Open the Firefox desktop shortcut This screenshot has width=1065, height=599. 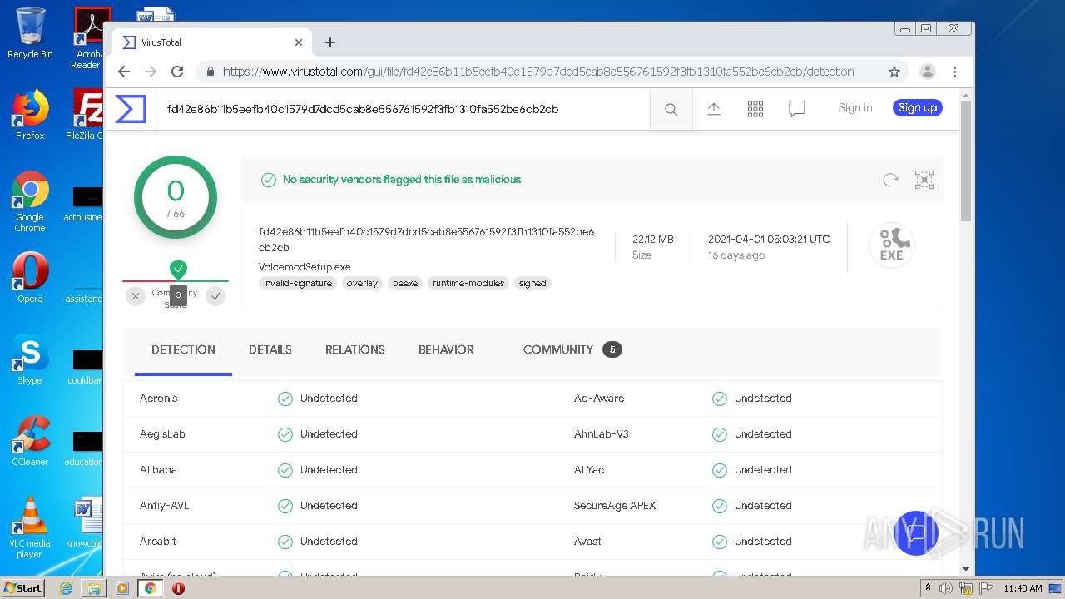30,115
